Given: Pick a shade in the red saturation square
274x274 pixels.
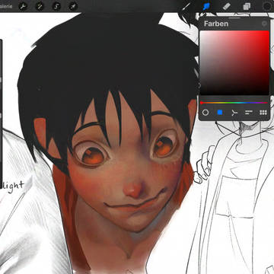Looking at the screenshot, I should tap(234, 62).
